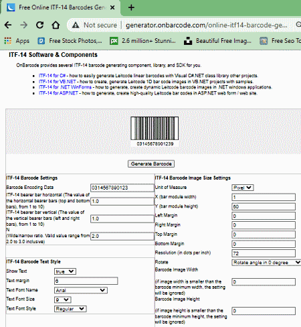Open the Free Seo Tools bookmark

click(280, 41)
